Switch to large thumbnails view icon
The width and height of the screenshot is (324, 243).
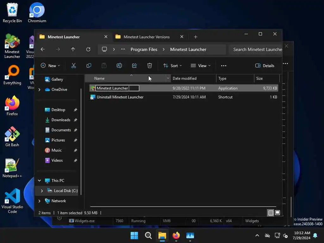point(277,213)
